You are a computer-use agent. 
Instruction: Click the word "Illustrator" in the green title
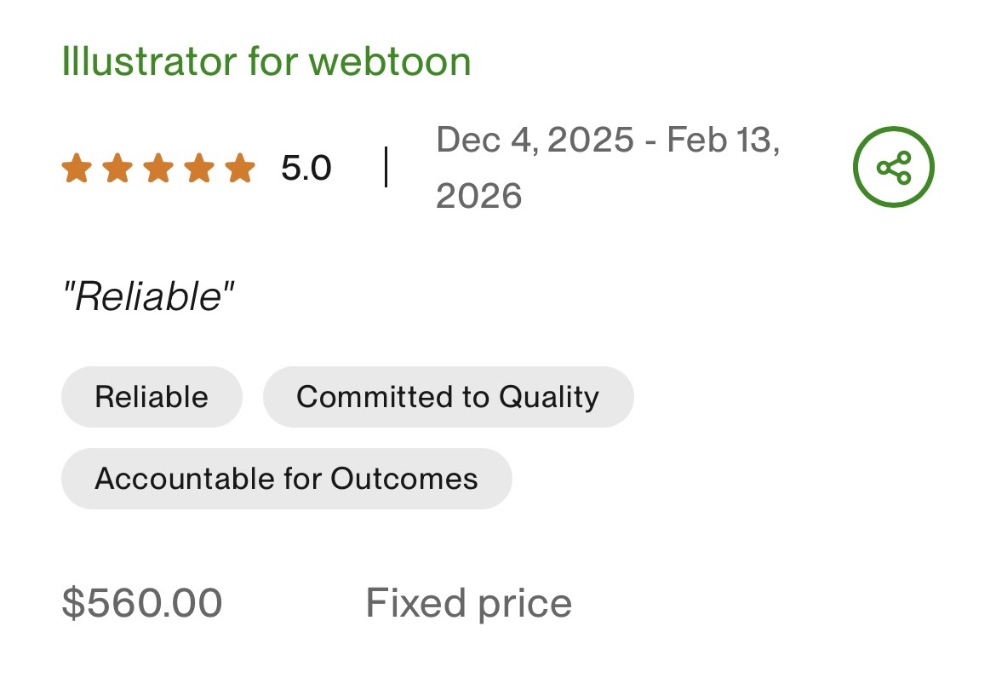click(148, 61)
